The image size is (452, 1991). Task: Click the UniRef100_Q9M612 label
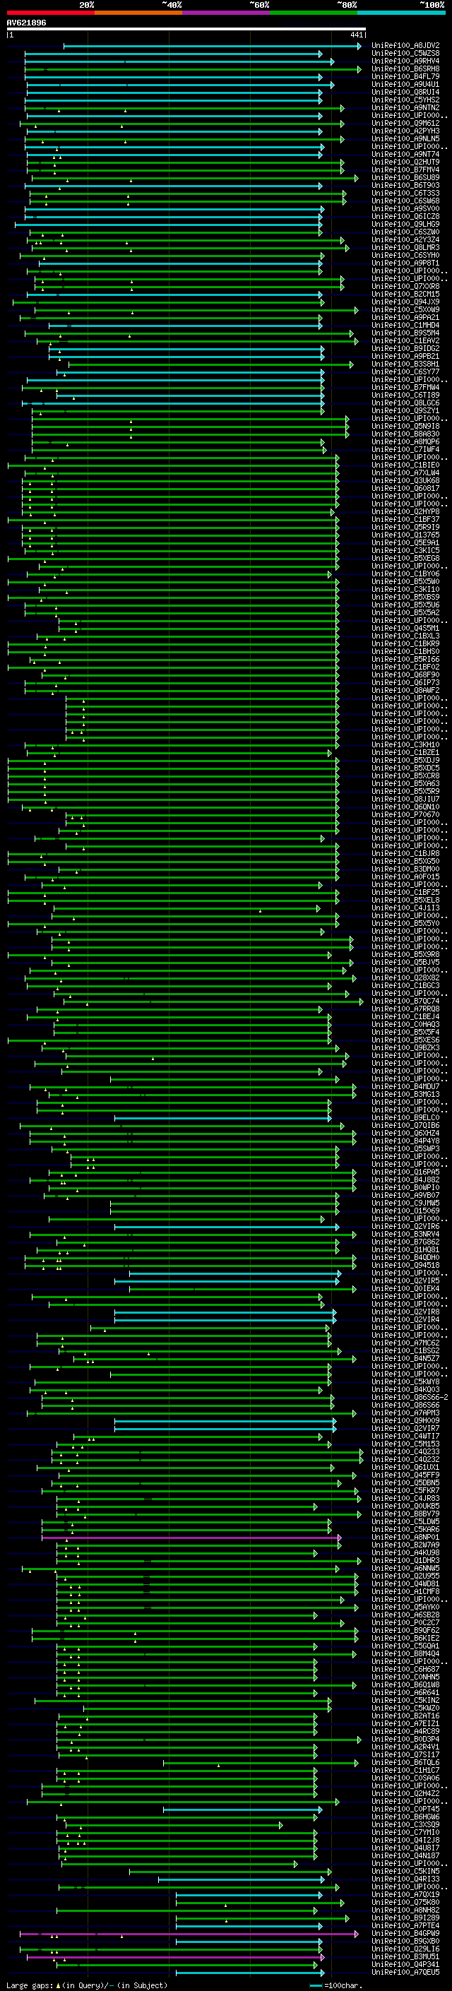(x=405, y=124)
